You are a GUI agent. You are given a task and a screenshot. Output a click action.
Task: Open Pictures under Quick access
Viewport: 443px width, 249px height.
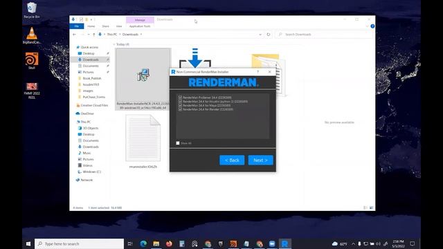(88, 72)
